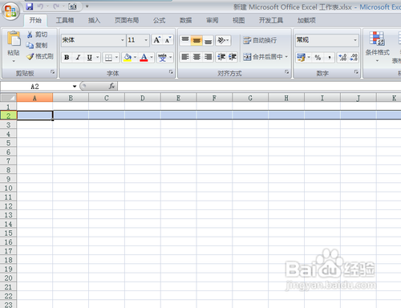Image resolution: width=401 pixels, height=308 pixels.
Task: Apply accounting number format icon
Action: pyautogui.click(x=301, y=57)
